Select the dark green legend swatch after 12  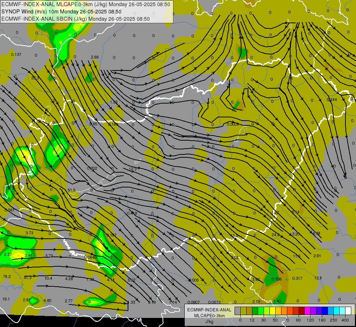(255, 311)
